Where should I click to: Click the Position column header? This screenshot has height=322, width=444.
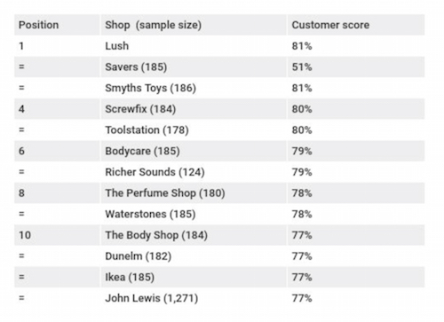(x=38, y=25)
